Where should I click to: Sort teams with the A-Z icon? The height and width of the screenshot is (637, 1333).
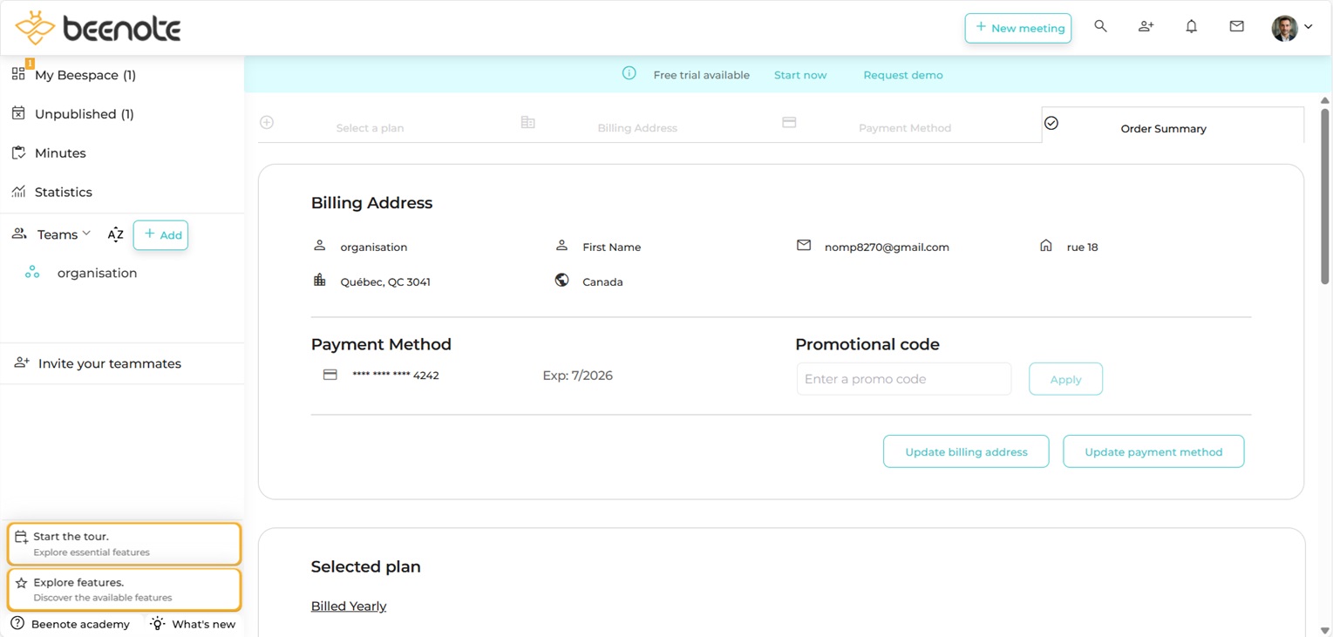[x=115, y=234]
